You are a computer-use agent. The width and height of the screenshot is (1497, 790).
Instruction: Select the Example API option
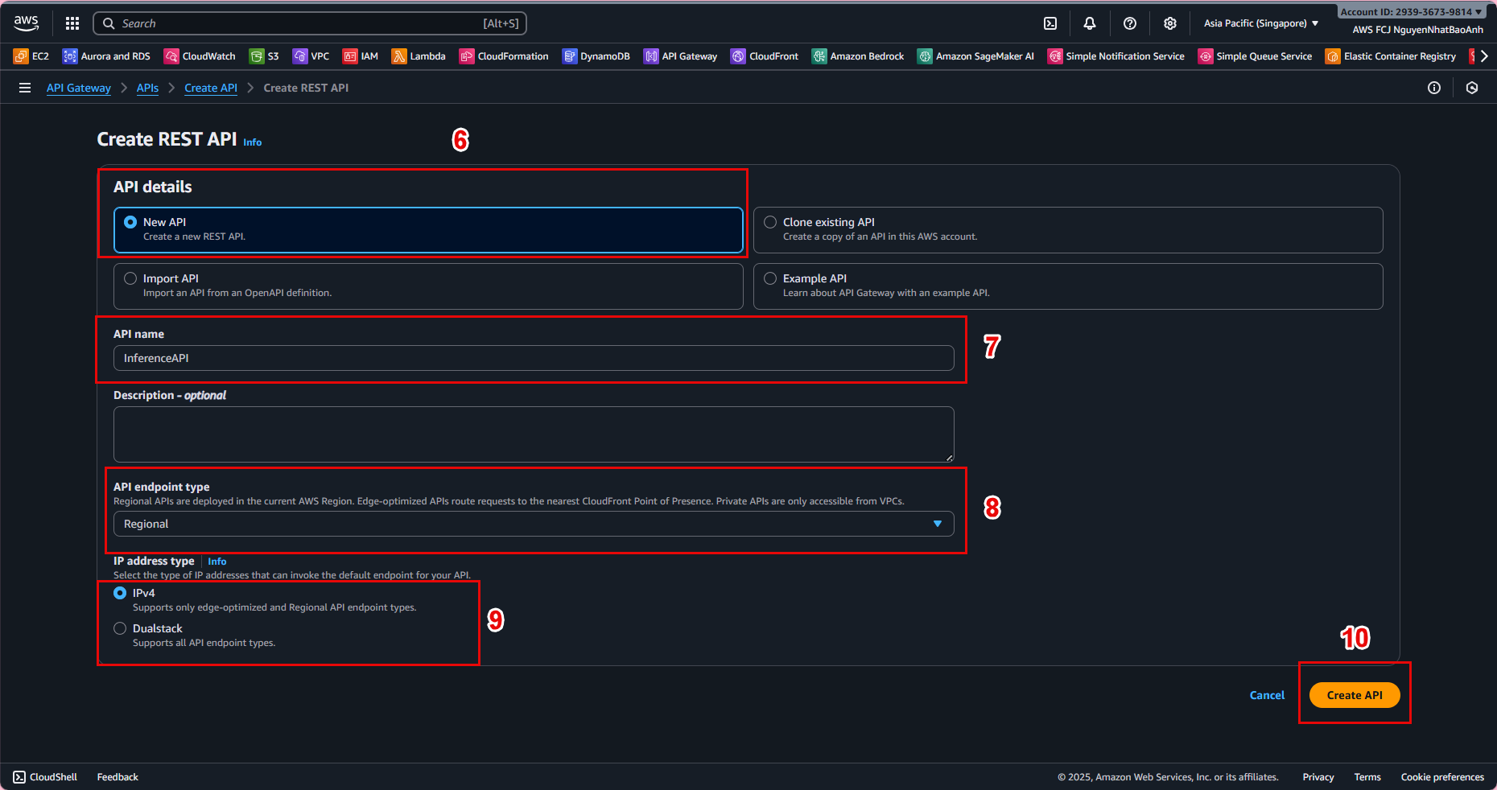click(x=1068, y=286)
